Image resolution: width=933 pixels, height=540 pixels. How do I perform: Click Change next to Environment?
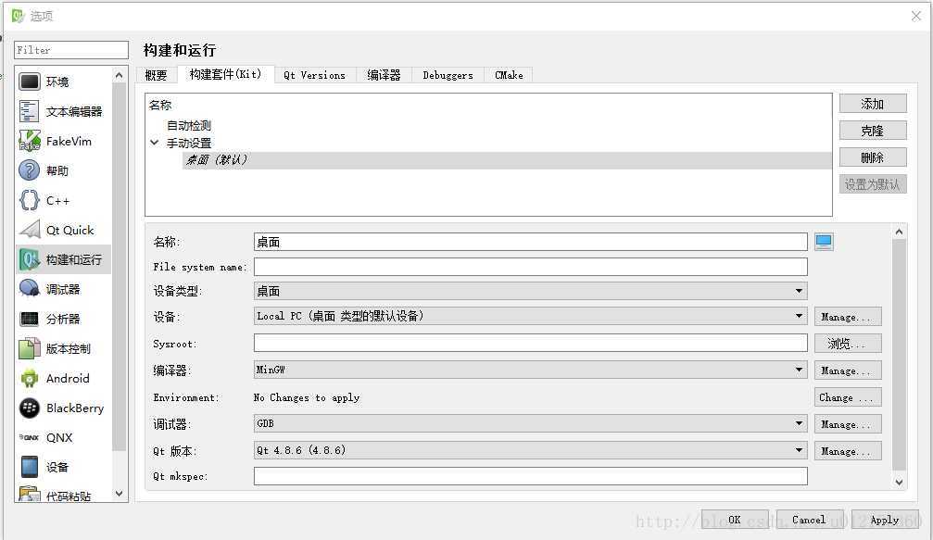(x=848, y=397)
